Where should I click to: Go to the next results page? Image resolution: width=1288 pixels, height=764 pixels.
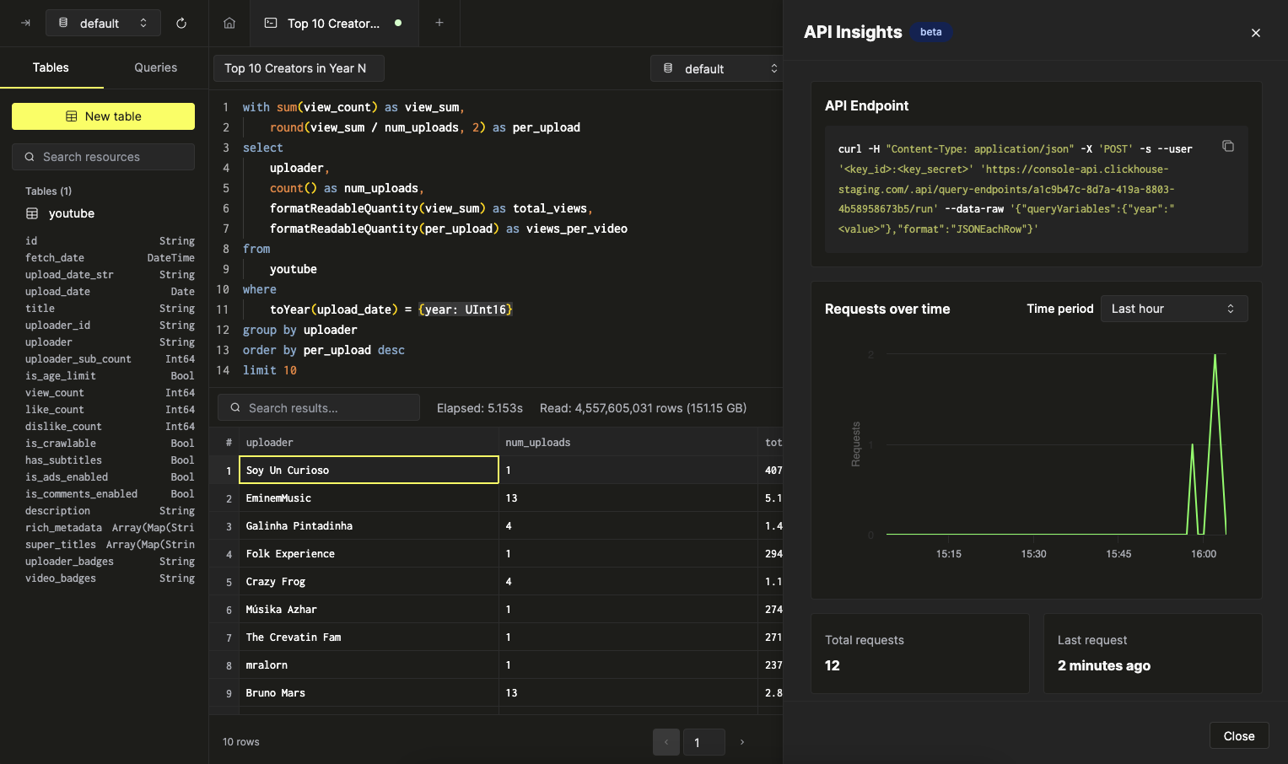click(x=741, y=742)
